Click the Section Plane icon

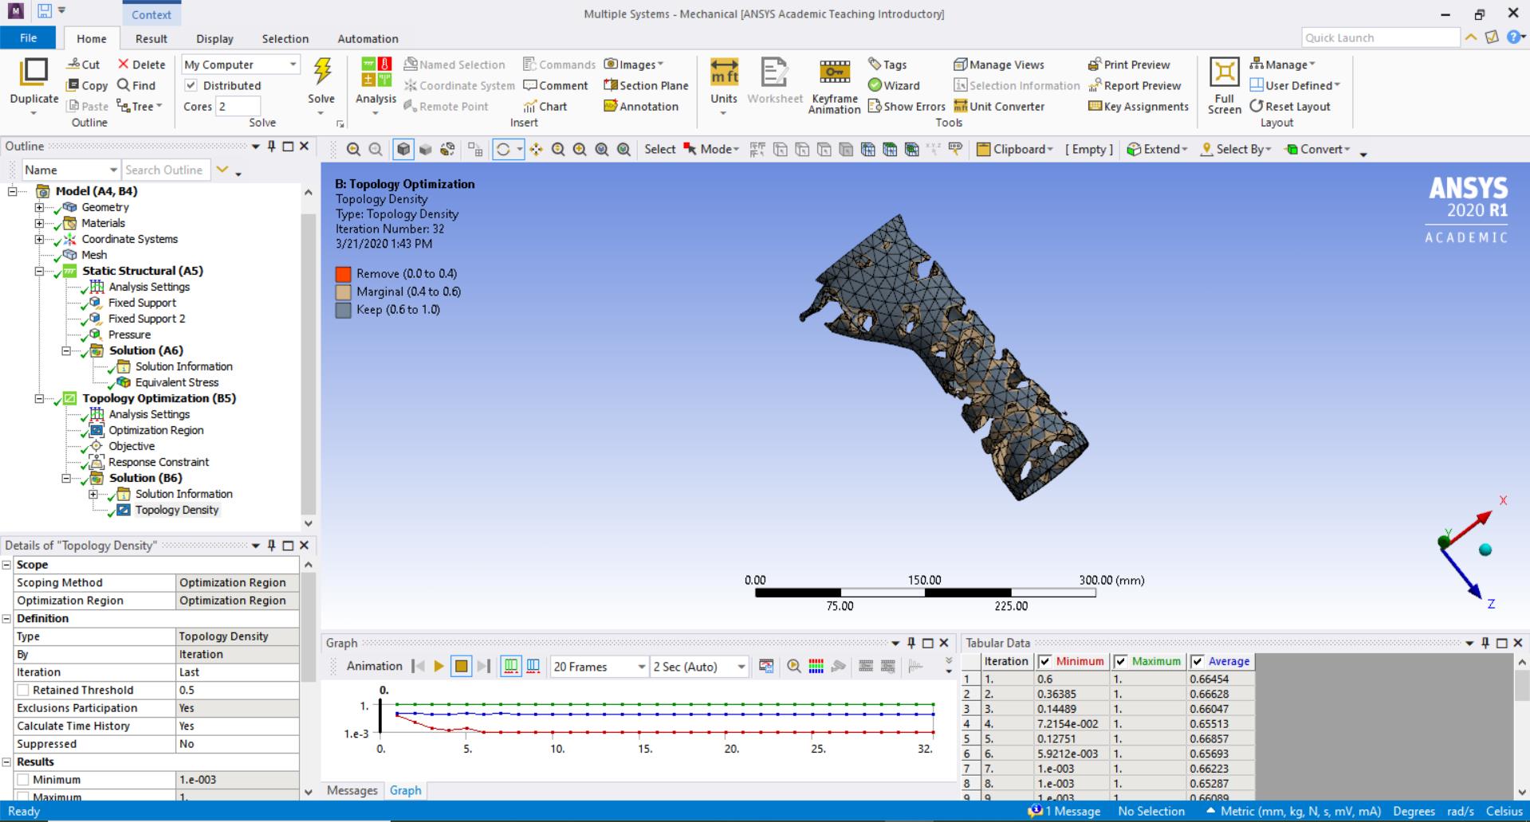tap(611, 85)
